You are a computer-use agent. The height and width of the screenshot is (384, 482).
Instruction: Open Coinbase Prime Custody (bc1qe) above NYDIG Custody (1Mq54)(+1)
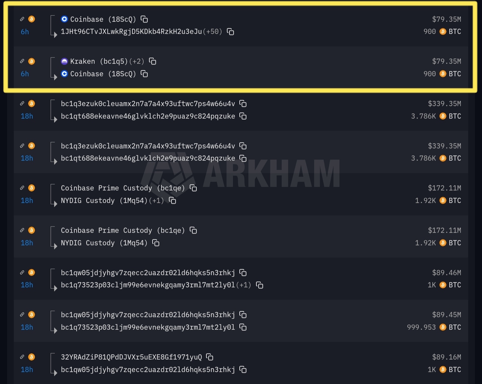click(x=123, y=188)
